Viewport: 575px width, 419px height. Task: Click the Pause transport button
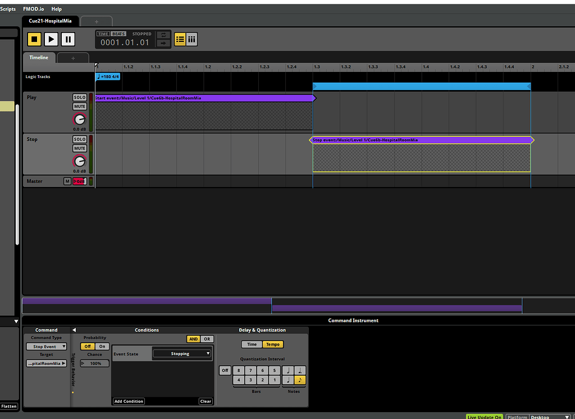(67, 39)
